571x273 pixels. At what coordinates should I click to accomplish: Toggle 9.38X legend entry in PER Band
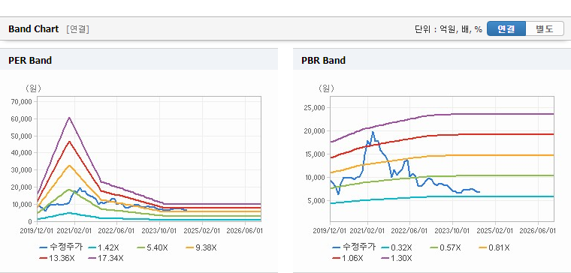click(201, 247)
